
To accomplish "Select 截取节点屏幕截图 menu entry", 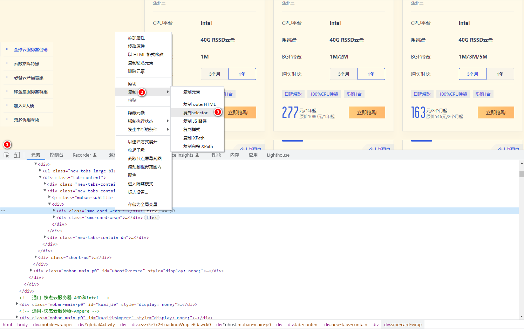I will tap(143, 159).
